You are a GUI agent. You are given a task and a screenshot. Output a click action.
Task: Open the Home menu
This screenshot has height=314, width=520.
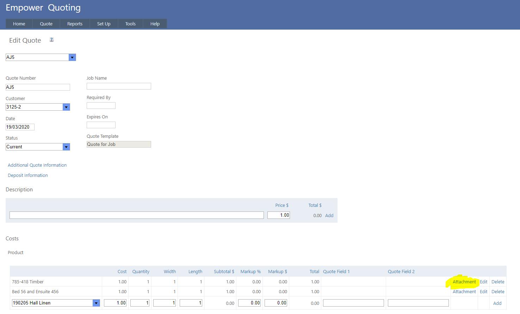click(19, 24)
